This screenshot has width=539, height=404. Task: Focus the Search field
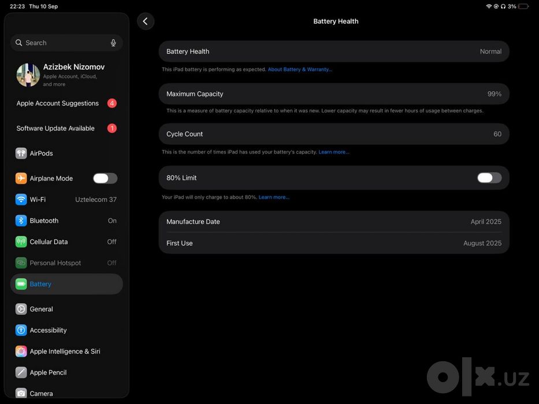pos(66,43)
